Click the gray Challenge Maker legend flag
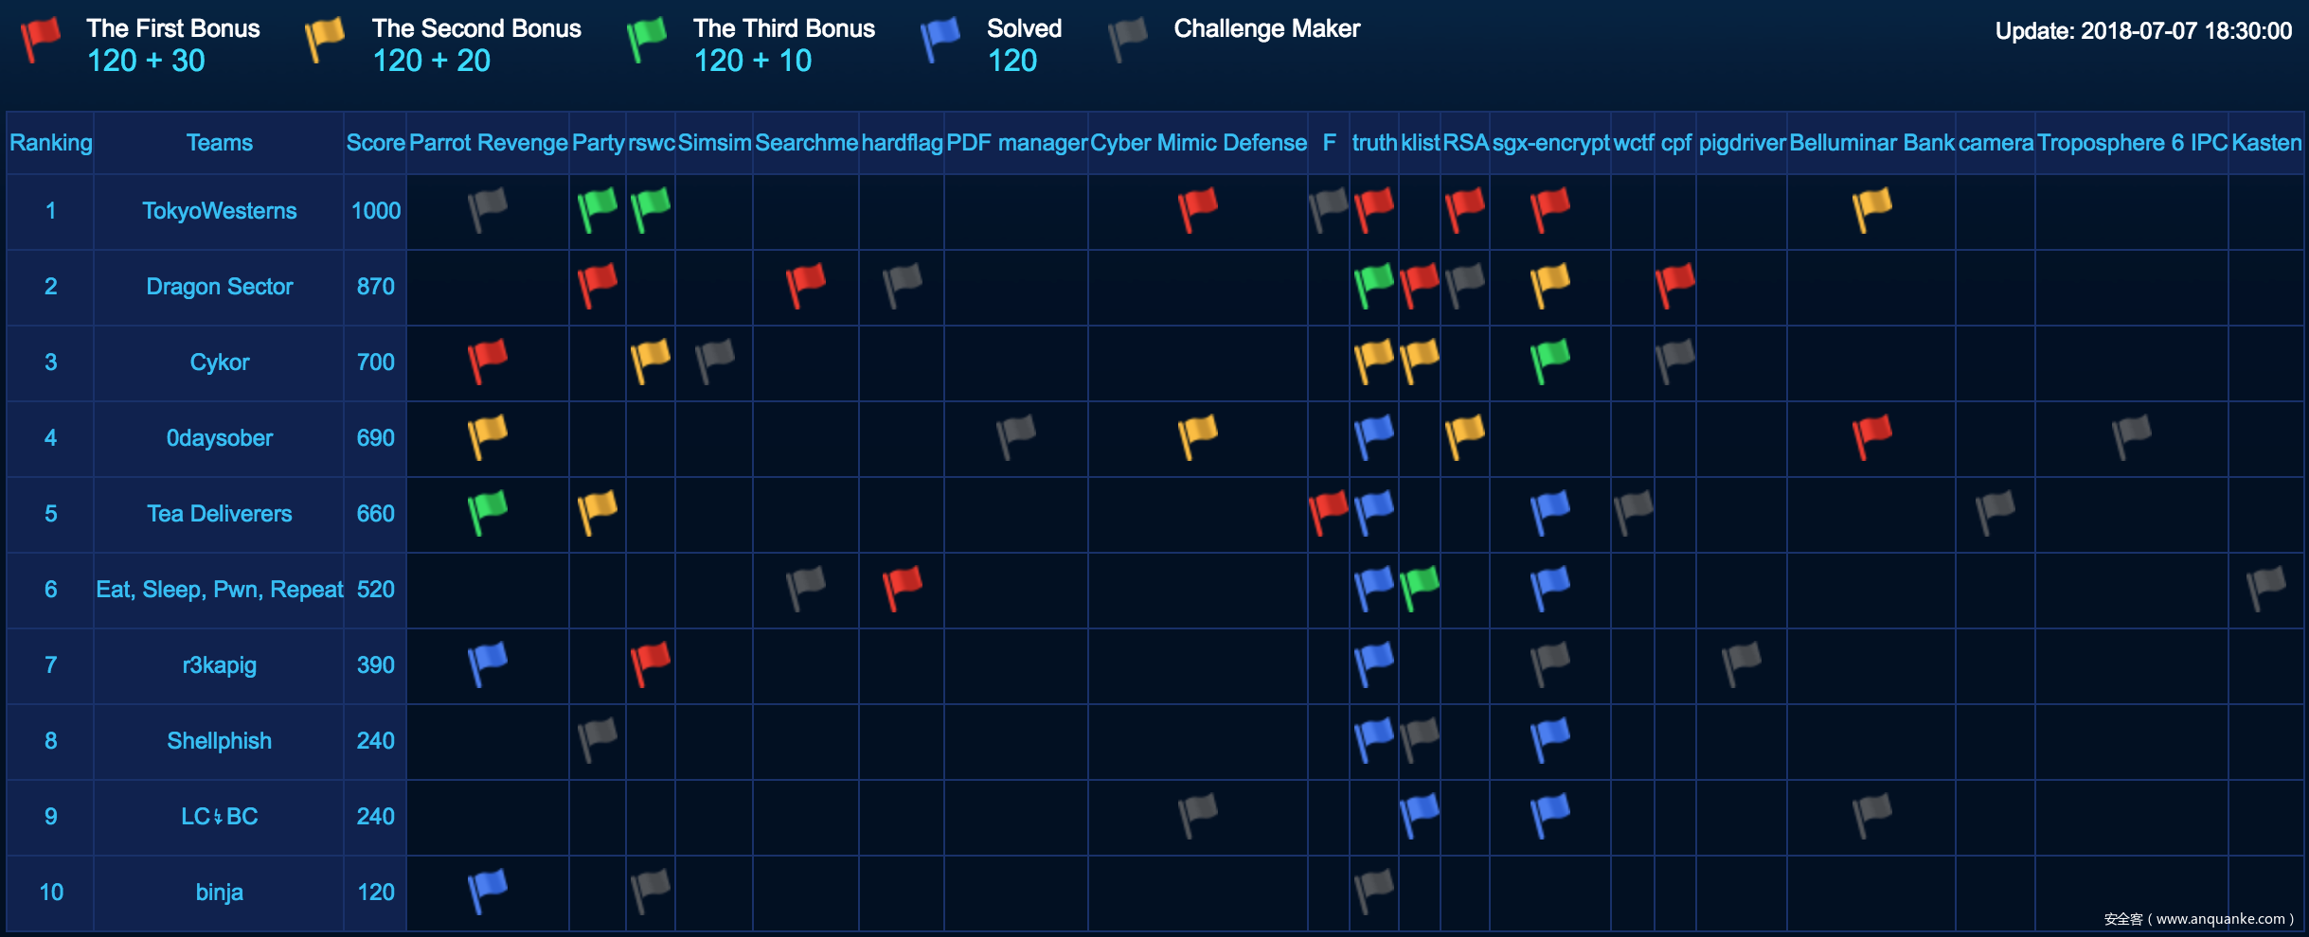This screenshot has width=2309, height=937. coord(1128,41)
